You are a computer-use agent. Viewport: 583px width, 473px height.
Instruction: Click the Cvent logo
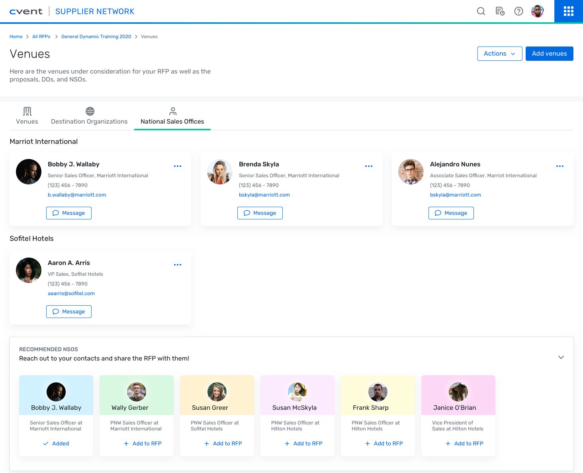(26, 12)
